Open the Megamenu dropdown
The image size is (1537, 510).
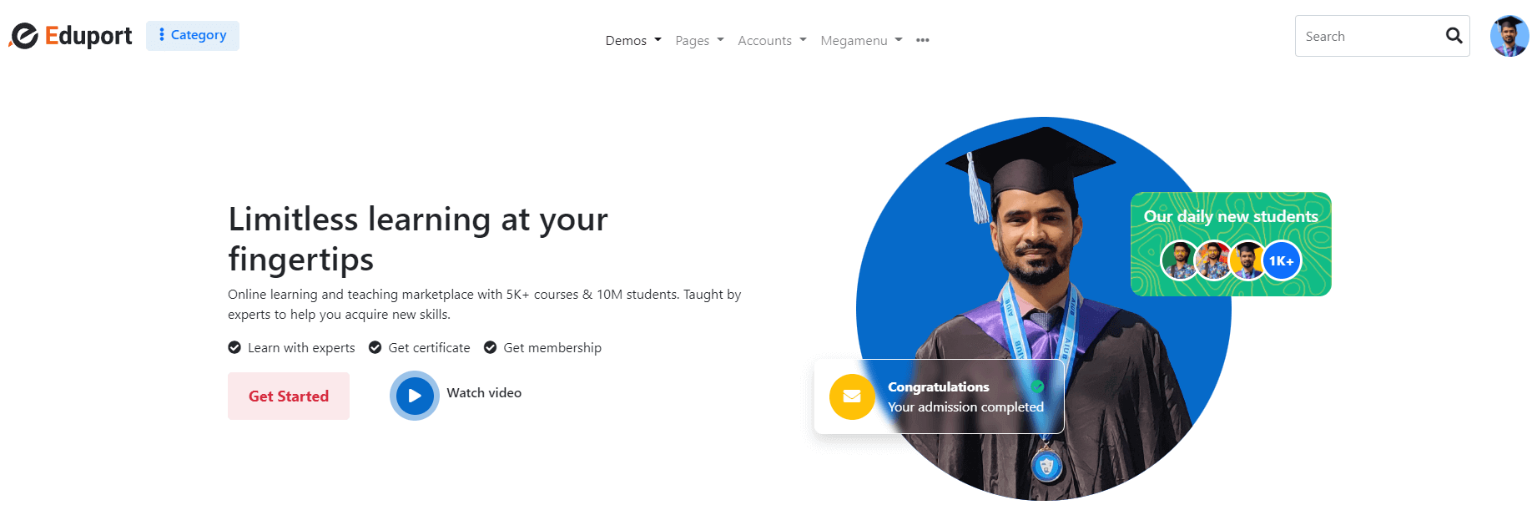pyautogui.click(x=861, y=40)
